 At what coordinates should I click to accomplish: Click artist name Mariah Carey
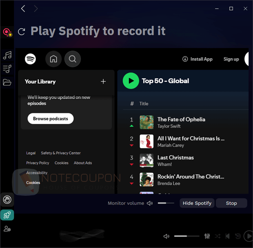171,145
